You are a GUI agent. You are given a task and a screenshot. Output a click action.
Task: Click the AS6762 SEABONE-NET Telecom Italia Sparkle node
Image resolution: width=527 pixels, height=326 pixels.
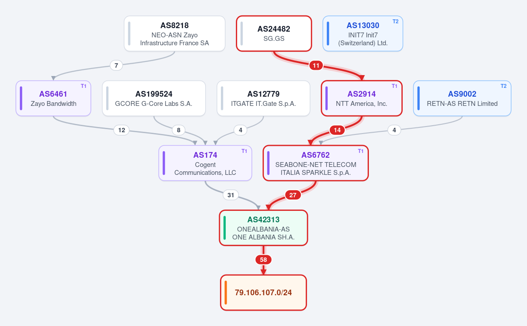[x=316, y=163]
